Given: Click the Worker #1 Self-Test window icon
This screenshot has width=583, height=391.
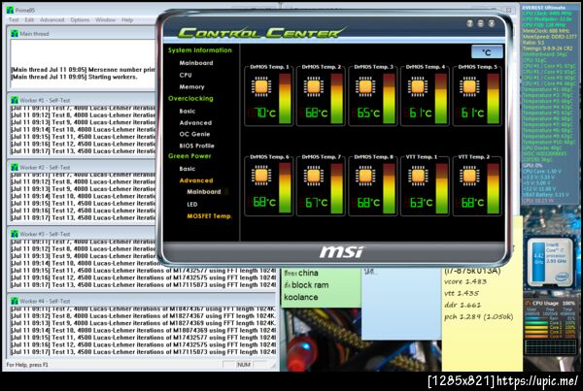Looking at the screenshot, I should (x=15, y=100).
